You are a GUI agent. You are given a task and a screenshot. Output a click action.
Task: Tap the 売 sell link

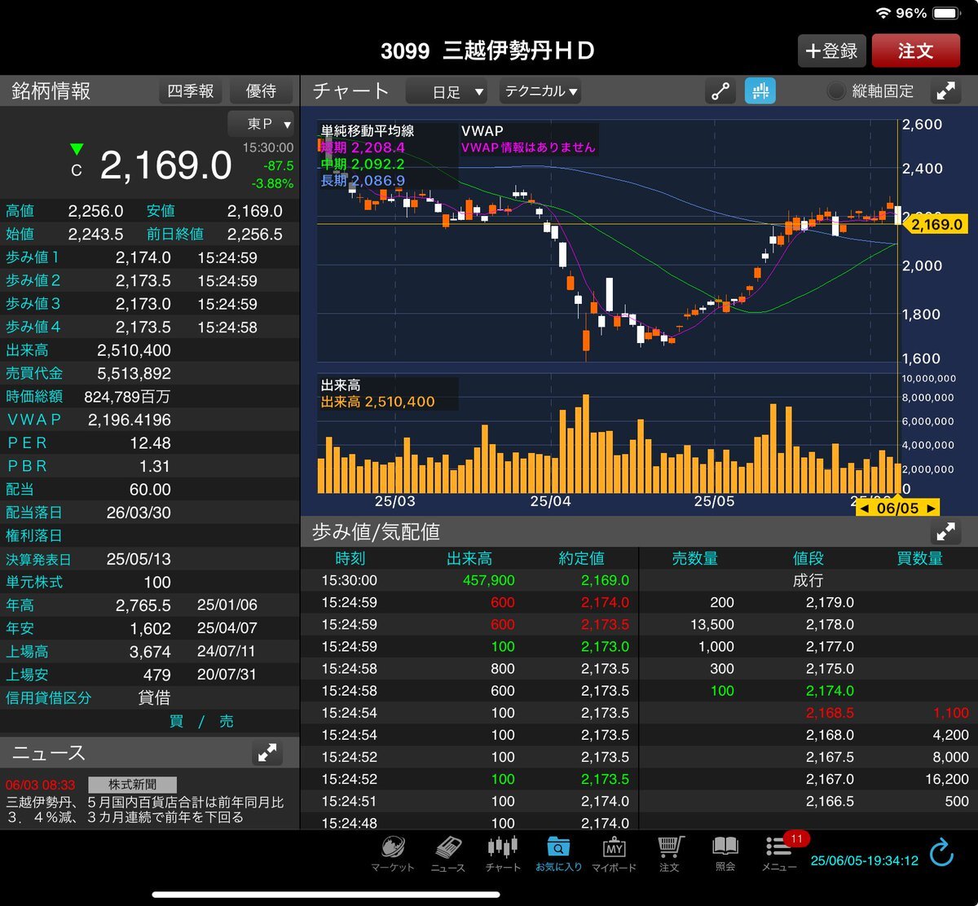pos(227,721)
